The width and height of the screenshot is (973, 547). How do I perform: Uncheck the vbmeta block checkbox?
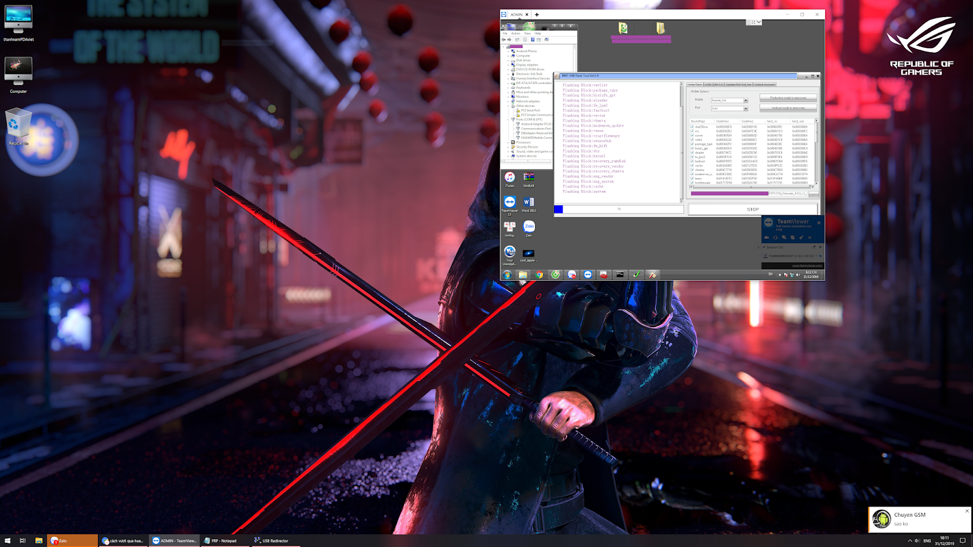pos(692,170)
